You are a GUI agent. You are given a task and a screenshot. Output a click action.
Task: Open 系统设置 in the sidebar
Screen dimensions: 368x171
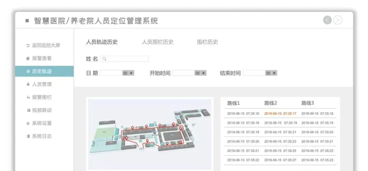point(42,123)
